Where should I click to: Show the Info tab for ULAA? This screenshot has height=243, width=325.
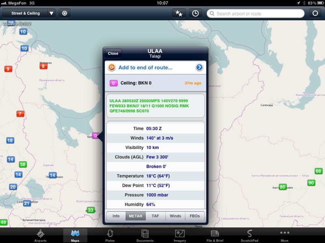116,216
